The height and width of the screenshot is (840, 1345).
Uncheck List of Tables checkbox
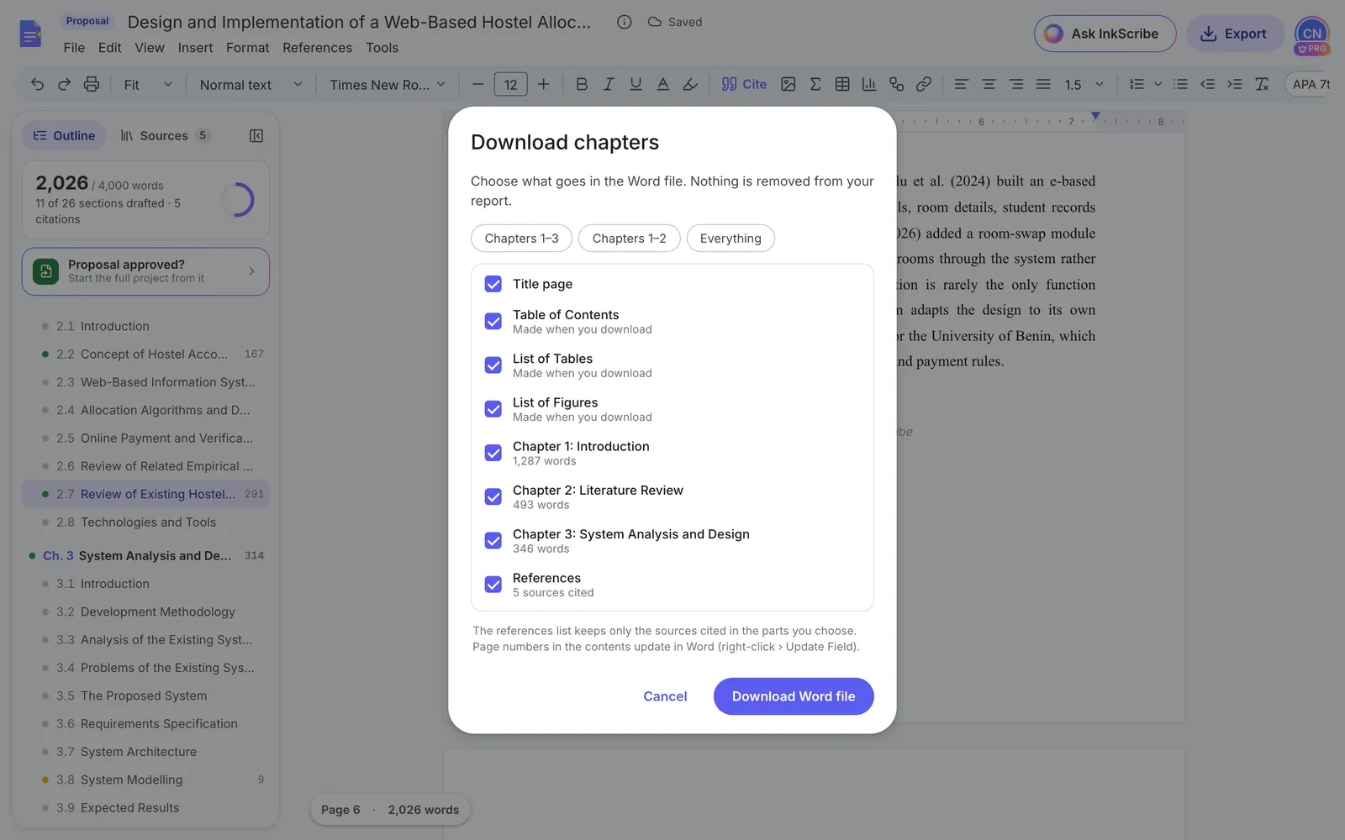[x=493, y=365]
